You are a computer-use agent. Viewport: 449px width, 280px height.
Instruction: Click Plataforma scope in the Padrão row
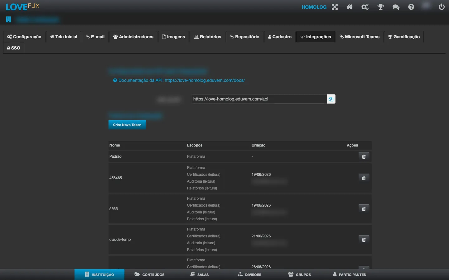click(196, 156)
